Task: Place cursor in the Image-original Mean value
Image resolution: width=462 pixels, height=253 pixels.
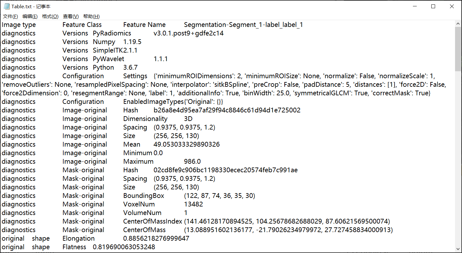Action: pos(187,144)
